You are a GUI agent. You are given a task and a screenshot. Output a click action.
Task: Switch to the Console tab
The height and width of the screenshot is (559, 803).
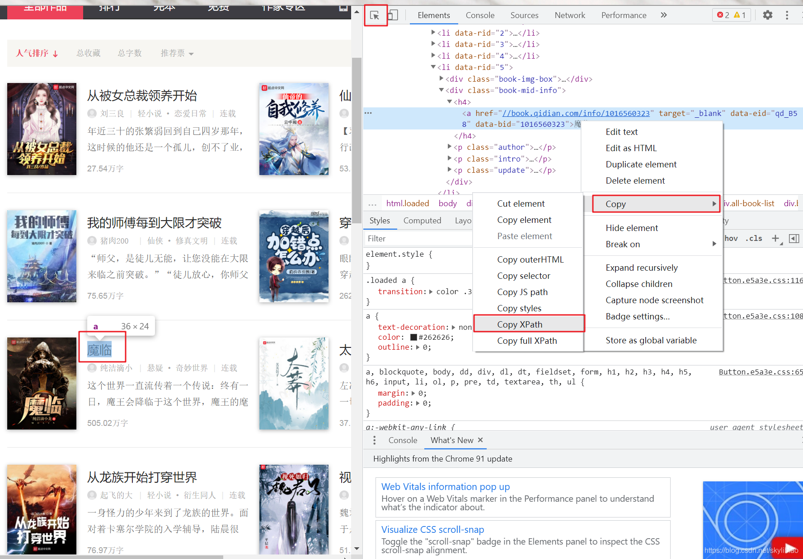480,15
